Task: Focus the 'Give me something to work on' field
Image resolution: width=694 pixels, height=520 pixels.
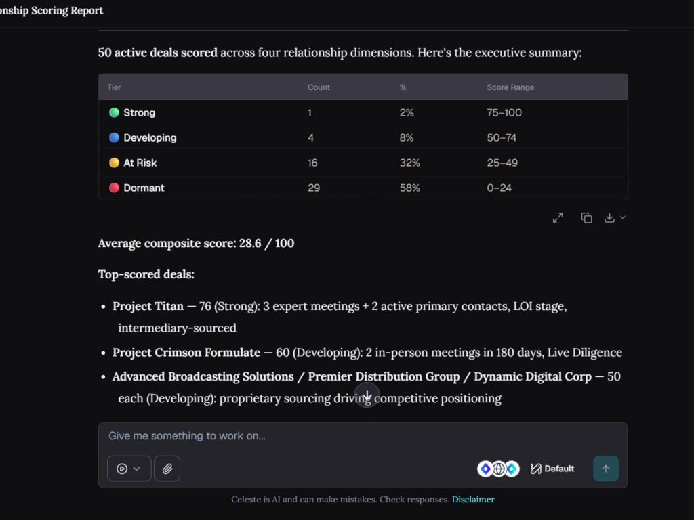Action: click(x=363, y=436)
